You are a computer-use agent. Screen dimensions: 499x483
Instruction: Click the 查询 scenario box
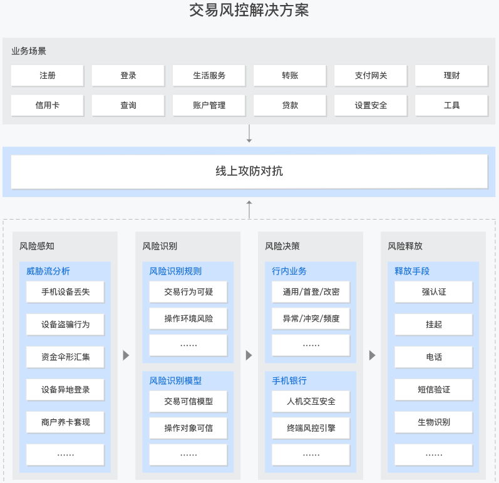pyautogui.click(x=128, y=105)
